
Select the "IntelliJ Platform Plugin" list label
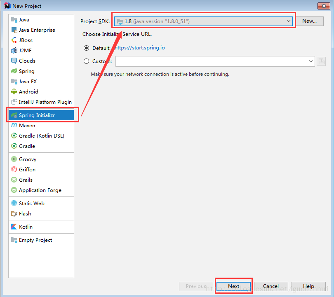point(45,102)
